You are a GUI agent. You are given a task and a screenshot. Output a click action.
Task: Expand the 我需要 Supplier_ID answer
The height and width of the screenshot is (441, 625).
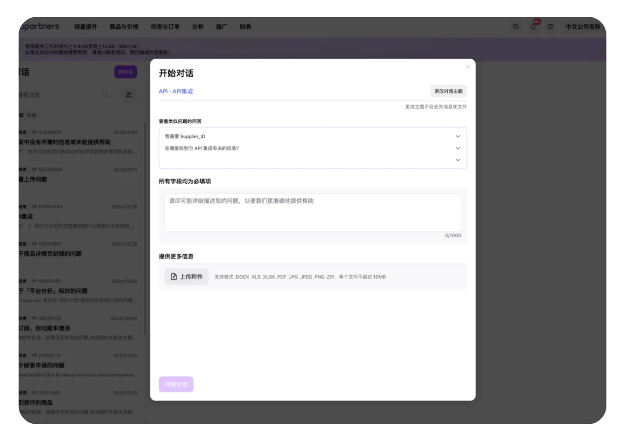click(x=458, y=137)
